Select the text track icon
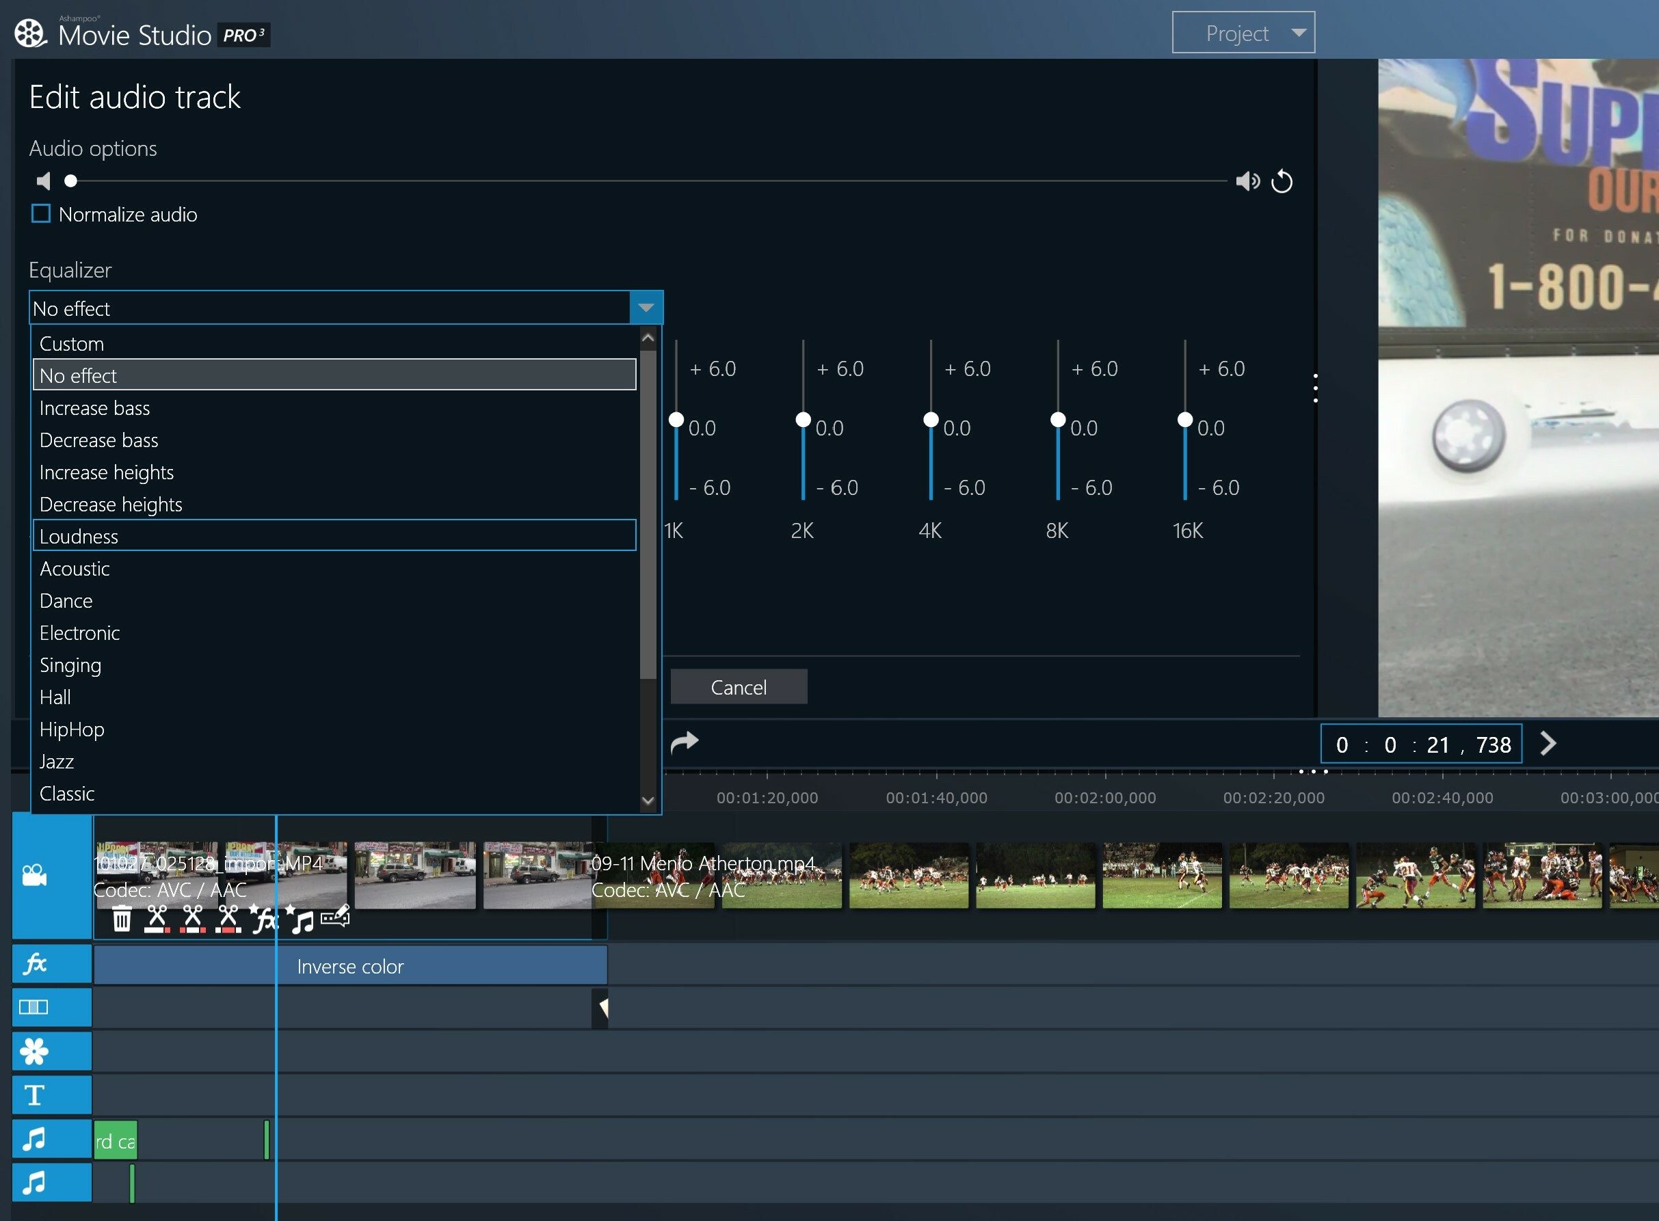 pyautogui.click(x=35, y=1095)
